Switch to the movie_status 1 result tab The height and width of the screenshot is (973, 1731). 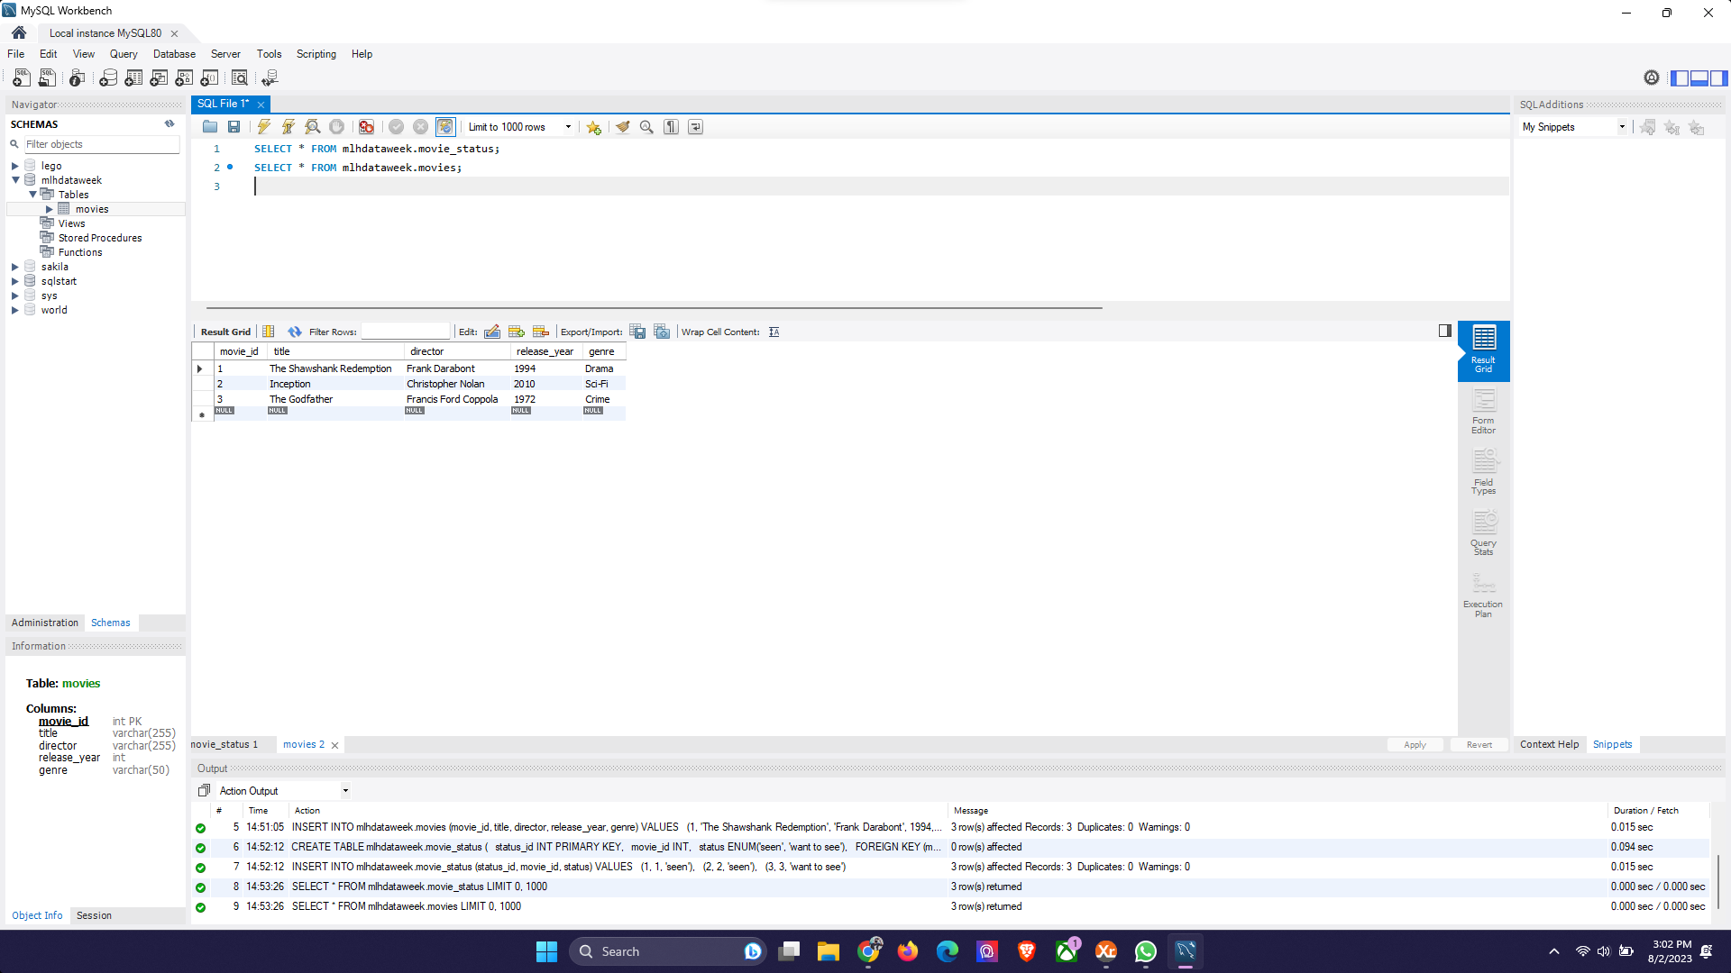pyautogui.click(x=225, y=744)
